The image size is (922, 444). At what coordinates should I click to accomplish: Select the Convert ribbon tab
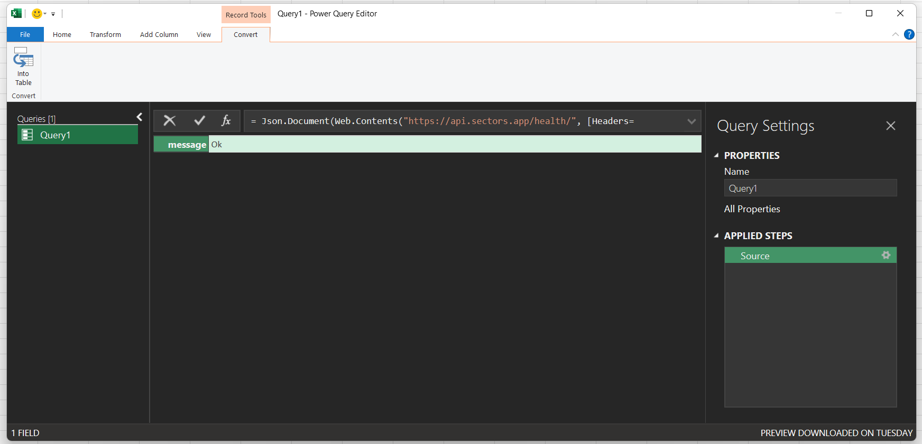pyautogui.click(x=246, y=34)
